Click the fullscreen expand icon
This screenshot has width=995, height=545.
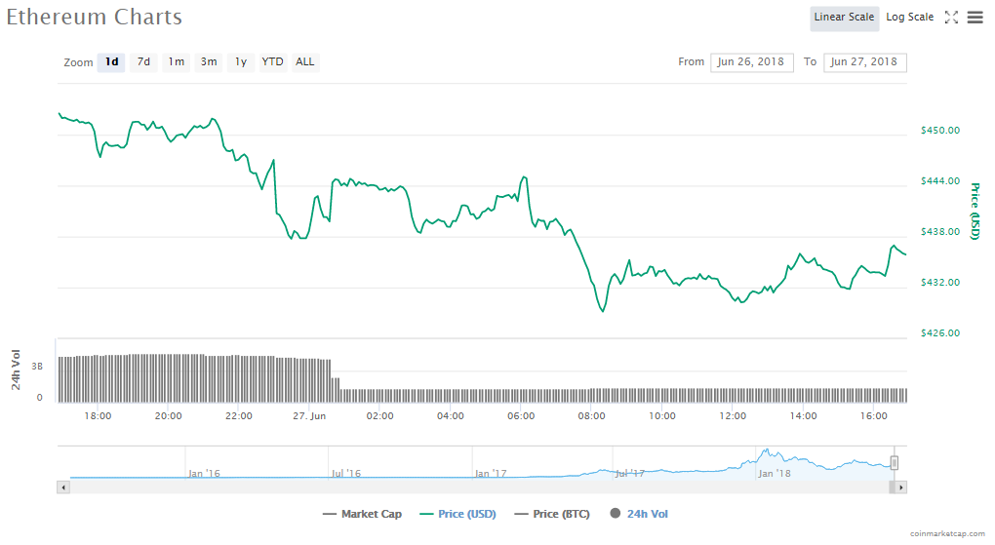tap(952, 18)
